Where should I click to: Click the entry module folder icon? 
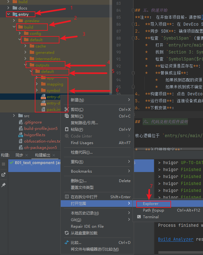coord(15,14)
